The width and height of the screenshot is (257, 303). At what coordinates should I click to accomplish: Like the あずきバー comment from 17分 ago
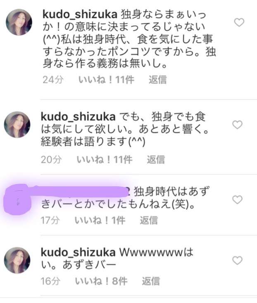point(237,200)
